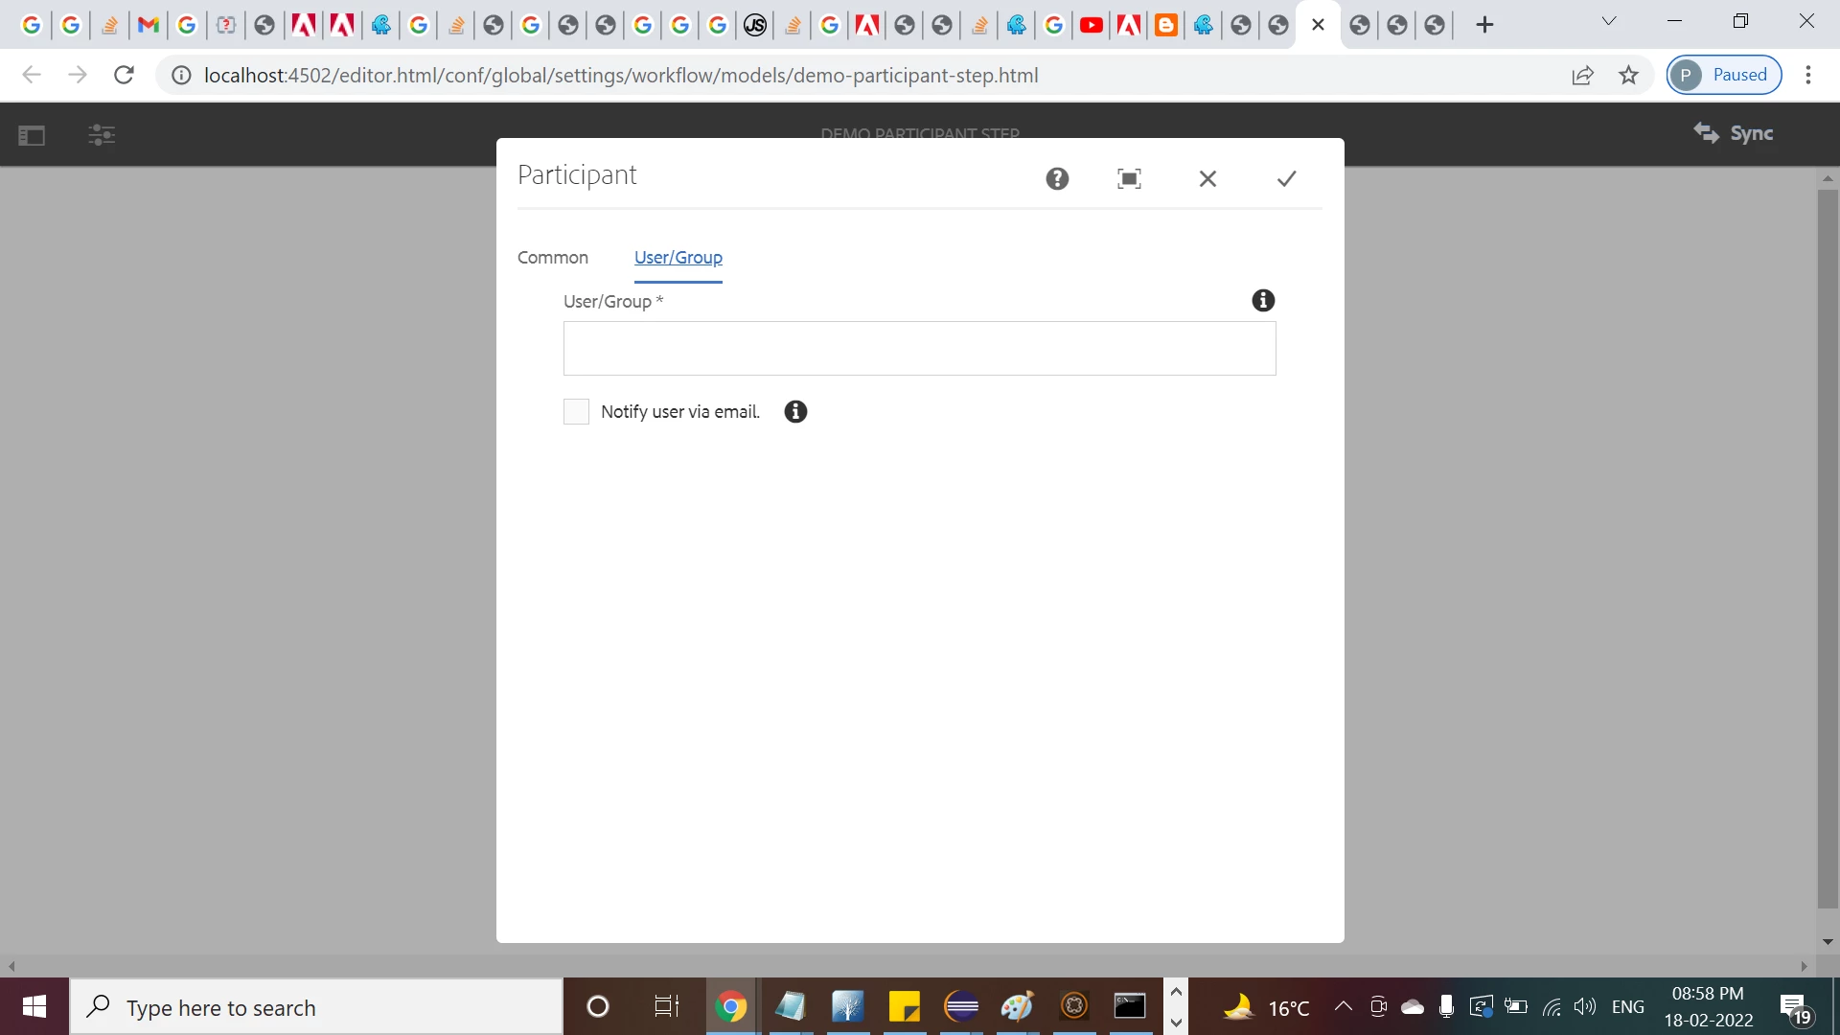Select the User/Group tab
The height and width of the screenshot is (1035, 1840).
[x=678, y=258]
